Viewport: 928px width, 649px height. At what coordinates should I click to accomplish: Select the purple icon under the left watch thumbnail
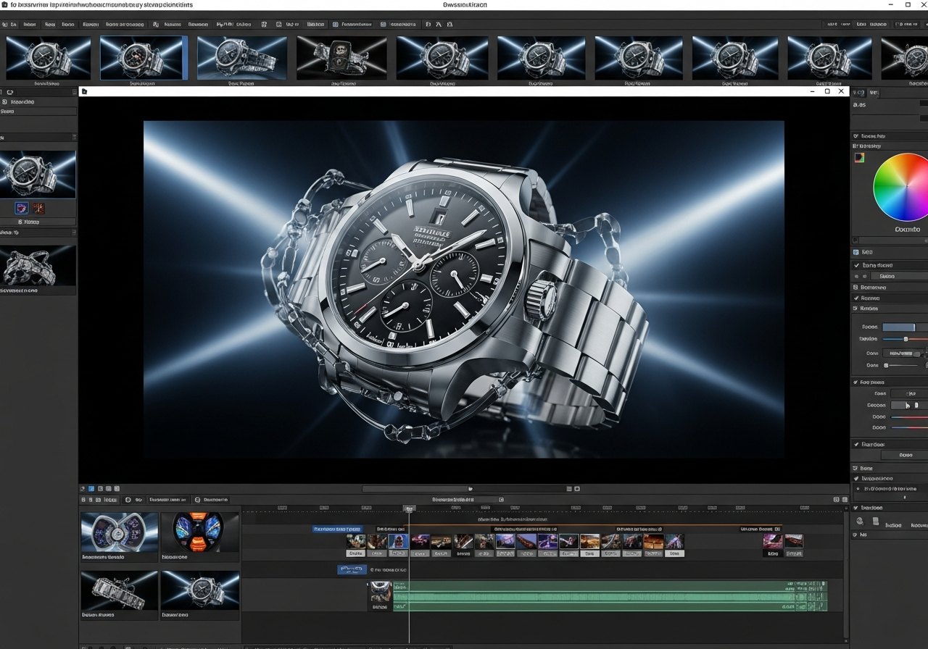[22, 209]
